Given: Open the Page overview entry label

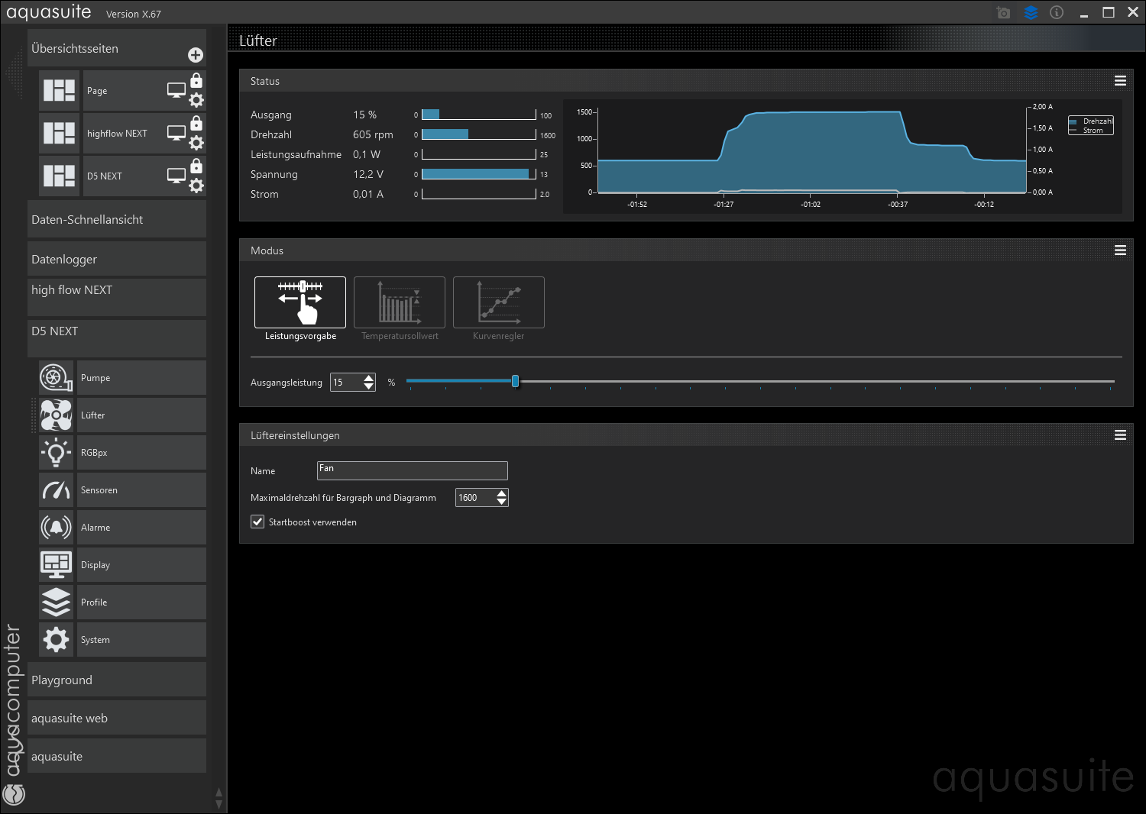Looking at the screenshot, I should (97, 91).
